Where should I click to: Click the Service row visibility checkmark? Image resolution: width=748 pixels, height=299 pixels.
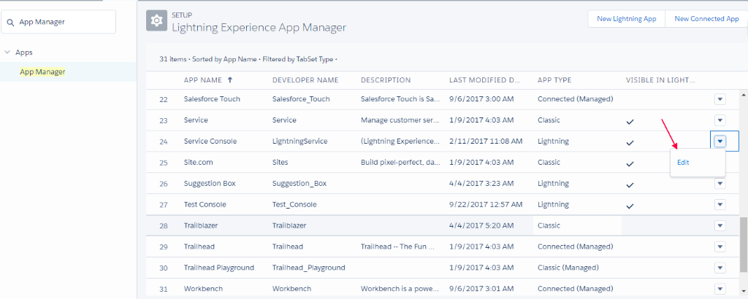(630, 120)
